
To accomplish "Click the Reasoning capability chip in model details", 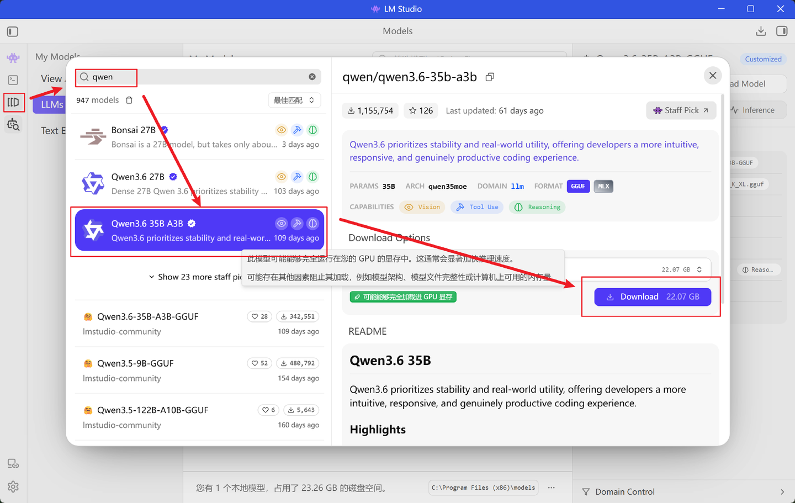I will click(x=537, y=207).
